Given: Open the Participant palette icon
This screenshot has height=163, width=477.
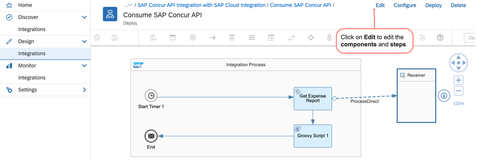Looking at the screenshot, I should [154, 38].
